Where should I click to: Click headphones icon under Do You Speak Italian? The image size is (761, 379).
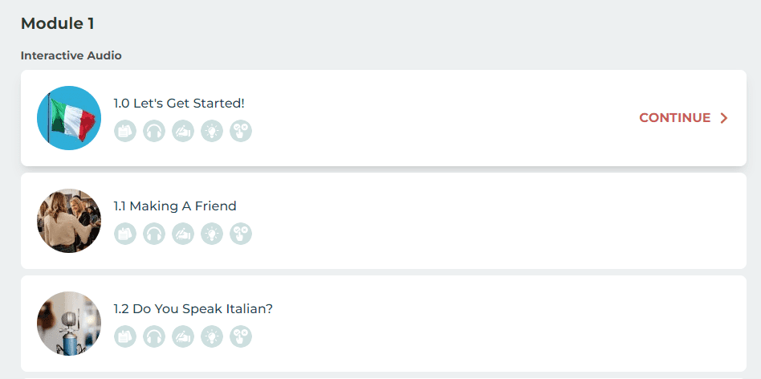coord(154,336)
